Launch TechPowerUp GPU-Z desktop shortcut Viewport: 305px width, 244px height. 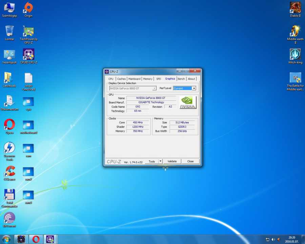pyautogui.click(x=28, y=35)
